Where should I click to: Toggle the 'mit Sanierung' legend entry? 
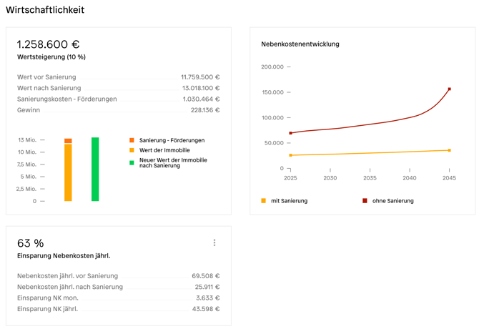point(285,201)
